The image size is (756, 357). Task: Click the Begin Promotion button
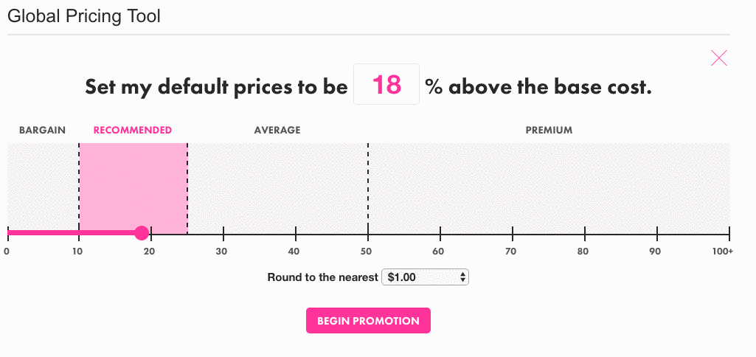[368, 321]
